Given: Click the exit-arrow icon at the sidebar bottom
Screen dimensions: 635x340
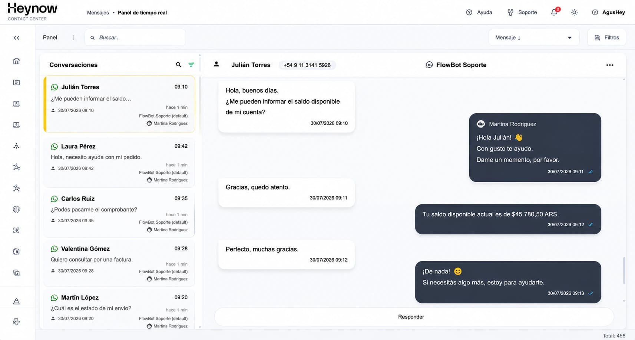Looking at the screenshot, I should 16,322.
